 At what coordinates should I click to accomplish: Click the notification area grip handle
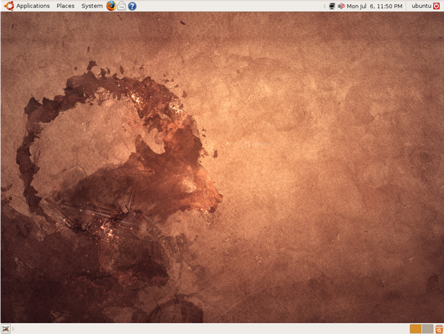pyautogui.click(x=324, y=6)
